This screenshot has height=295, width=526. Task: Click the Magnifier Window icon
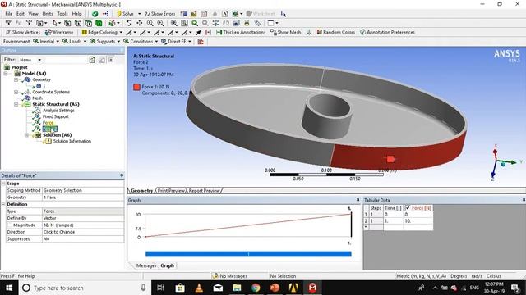(x=184, y=23)
